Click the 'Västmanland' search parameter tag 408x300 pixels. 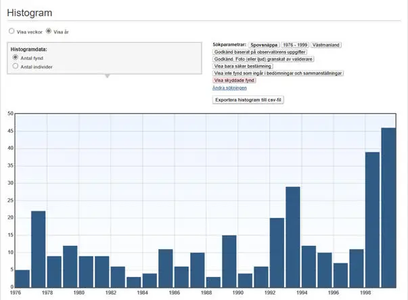pos(326,44)
